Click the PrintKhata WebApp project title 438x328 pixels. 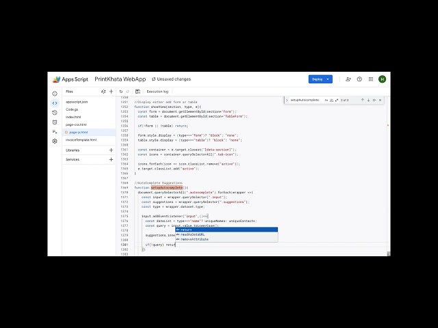pyautogui.click(x=120, y=79)
